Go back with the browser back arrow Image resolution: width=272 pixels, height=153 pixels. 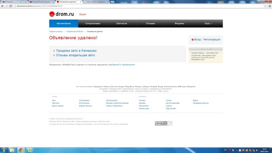[3, 6]
